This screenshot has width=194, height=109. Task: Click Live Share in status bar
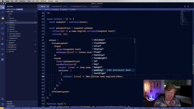click(x=26, y=108)
